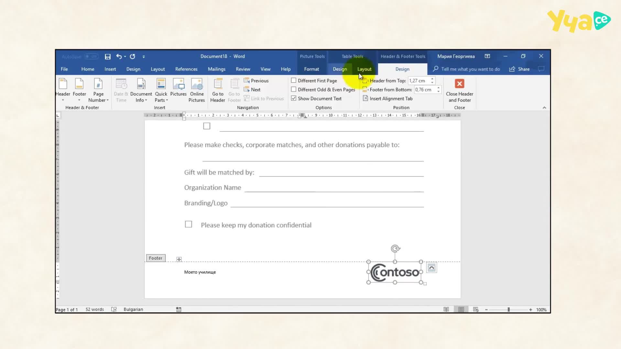This screenshot has width=621, height=349.
Task: Open the Footer gallery button
Action: (79, 90)
